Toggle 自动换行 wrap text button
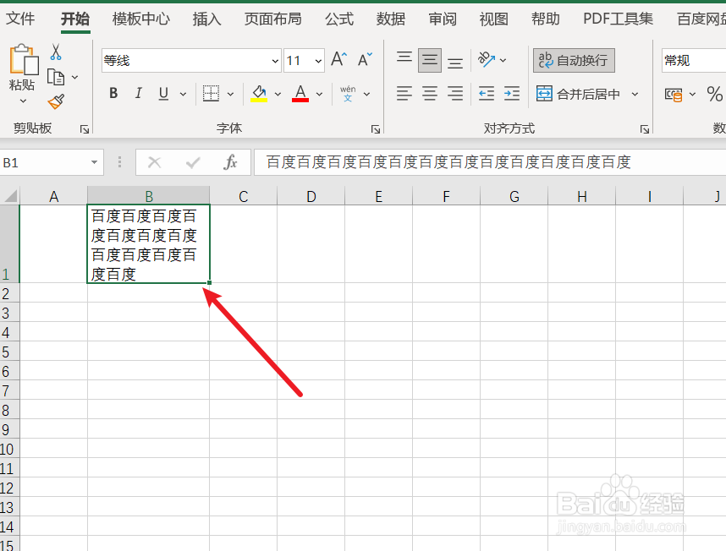 coord(574,61)
